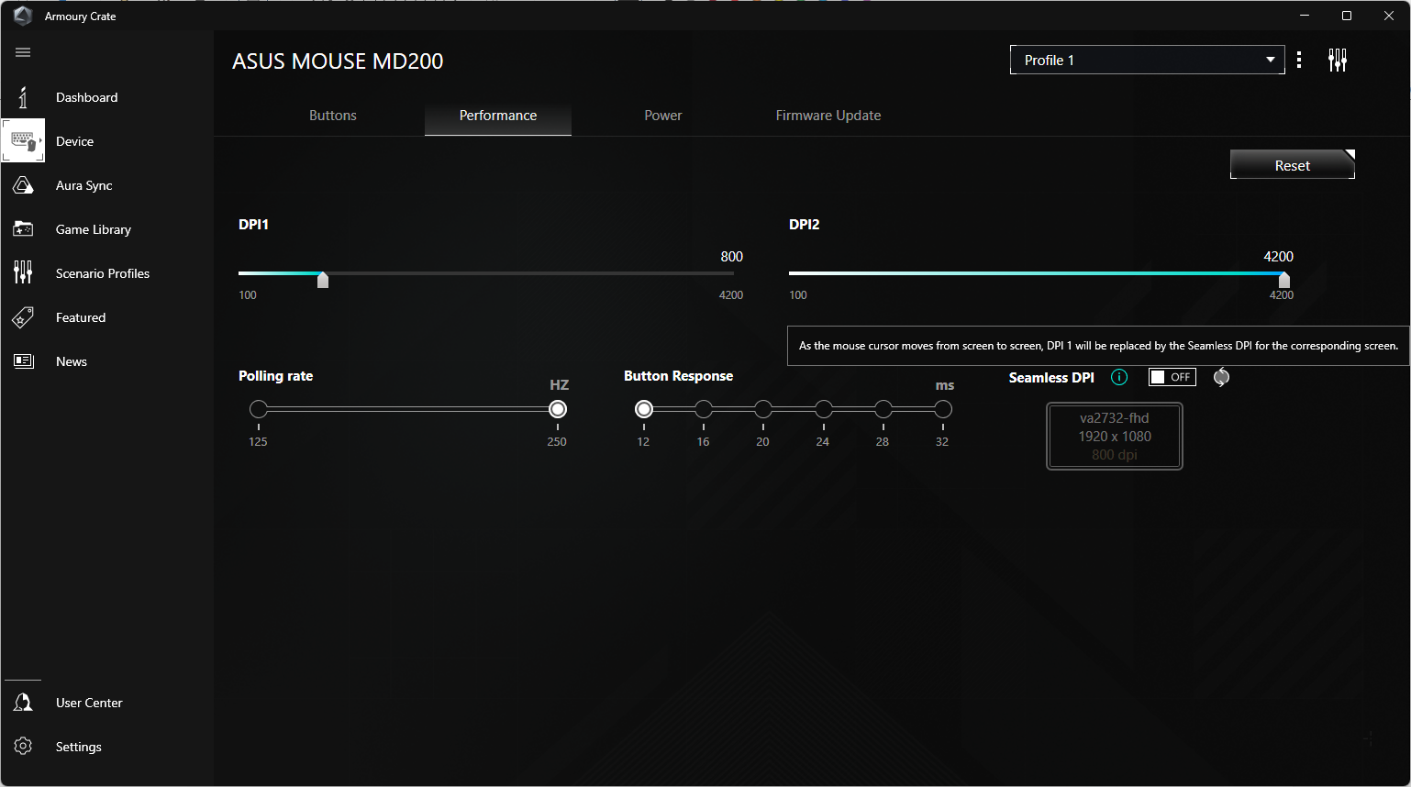Open Settings from the sidebar
This screenshot has height=787, width=1411.
point(79,747)
